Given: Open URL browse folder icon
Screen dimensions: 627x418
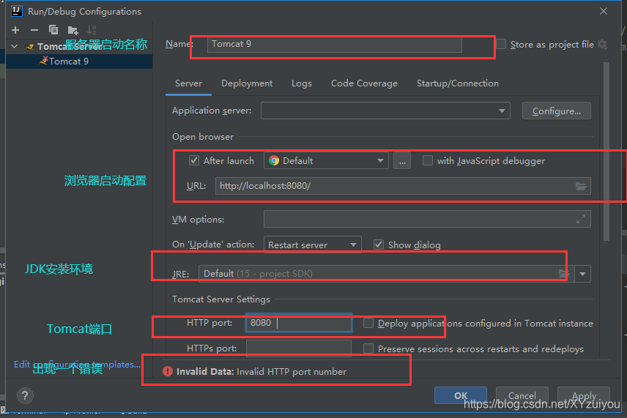Looking at the screenshot, I should pyautogui.click(x=581, y=186).
